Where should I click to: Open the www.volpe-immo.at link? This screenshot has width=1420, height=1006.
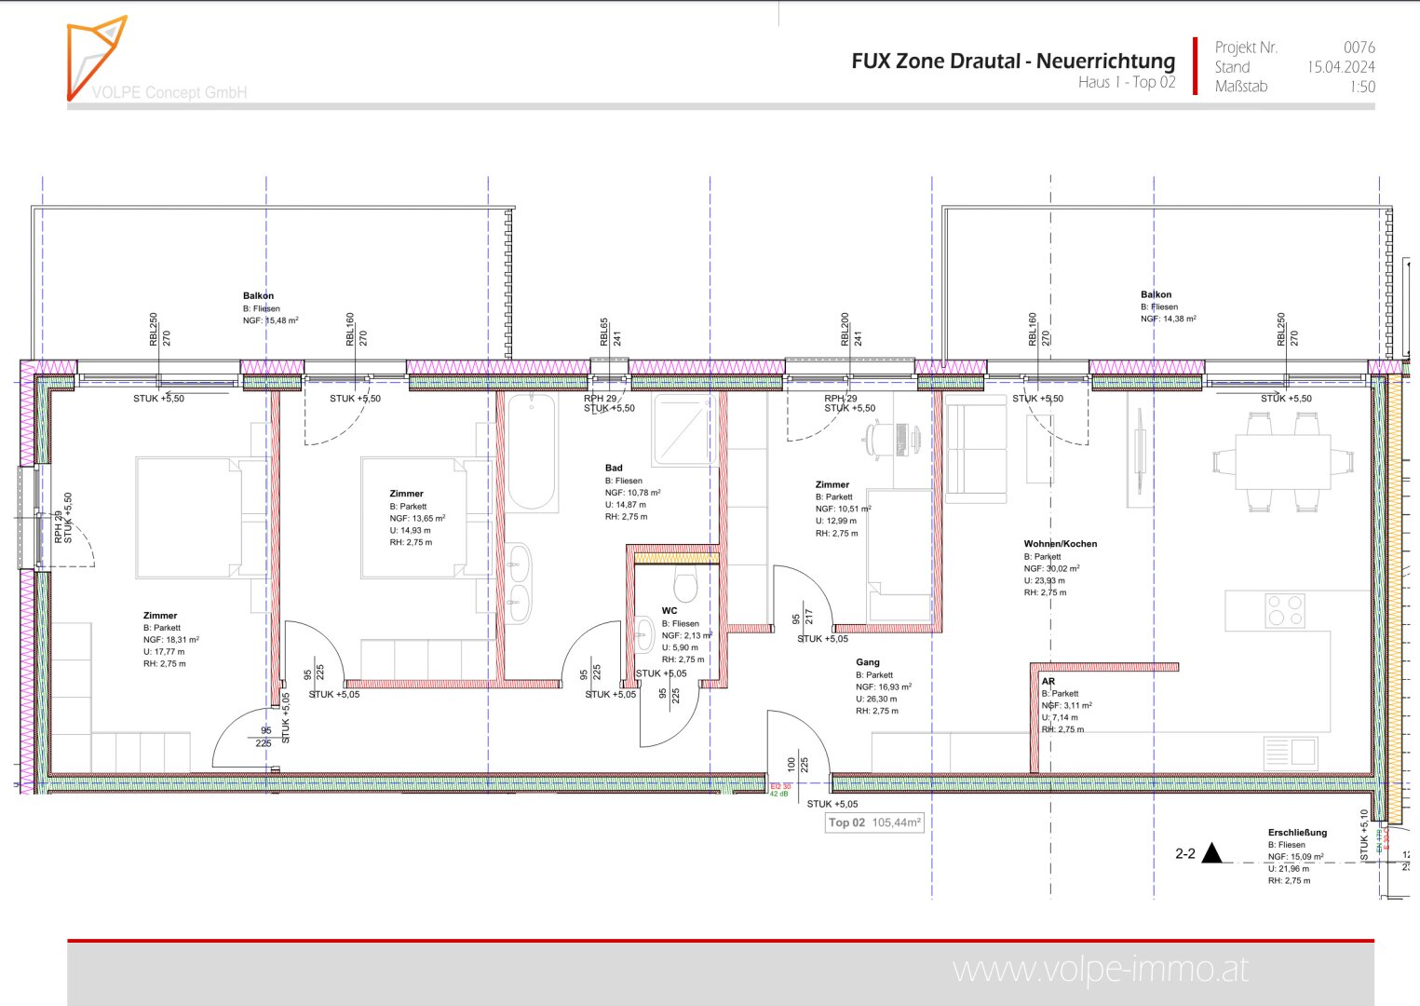(x=1100, y=969)
